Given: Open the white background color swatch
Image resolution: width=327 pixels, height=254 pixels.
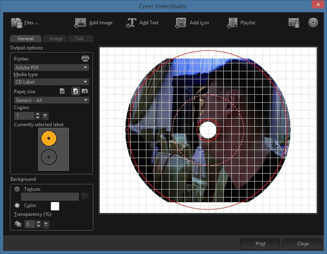Looking at the screenshot, I should pyautogui.click(x=55, y=206).
